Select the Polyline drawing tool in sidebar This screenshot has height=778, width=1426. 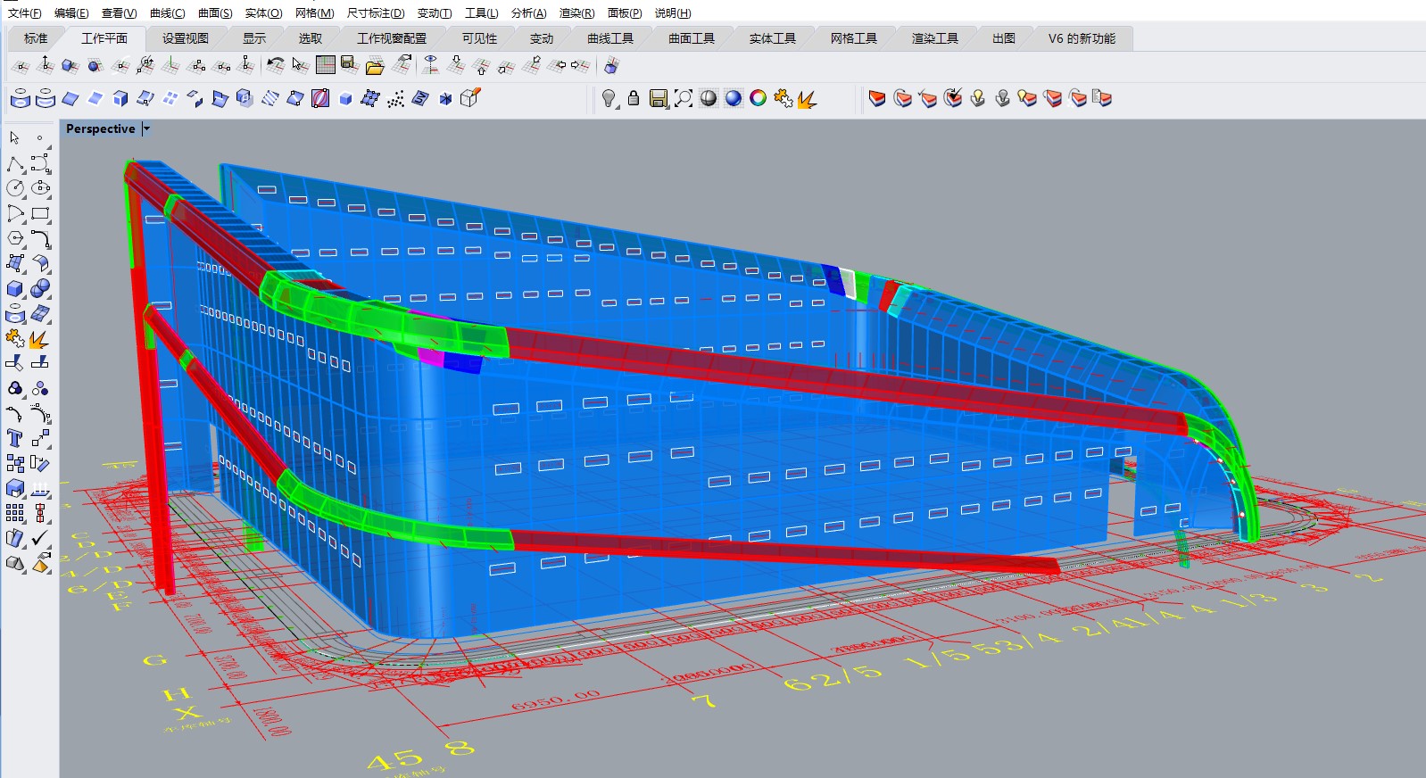pyautogui.click(x=15, y=164)
